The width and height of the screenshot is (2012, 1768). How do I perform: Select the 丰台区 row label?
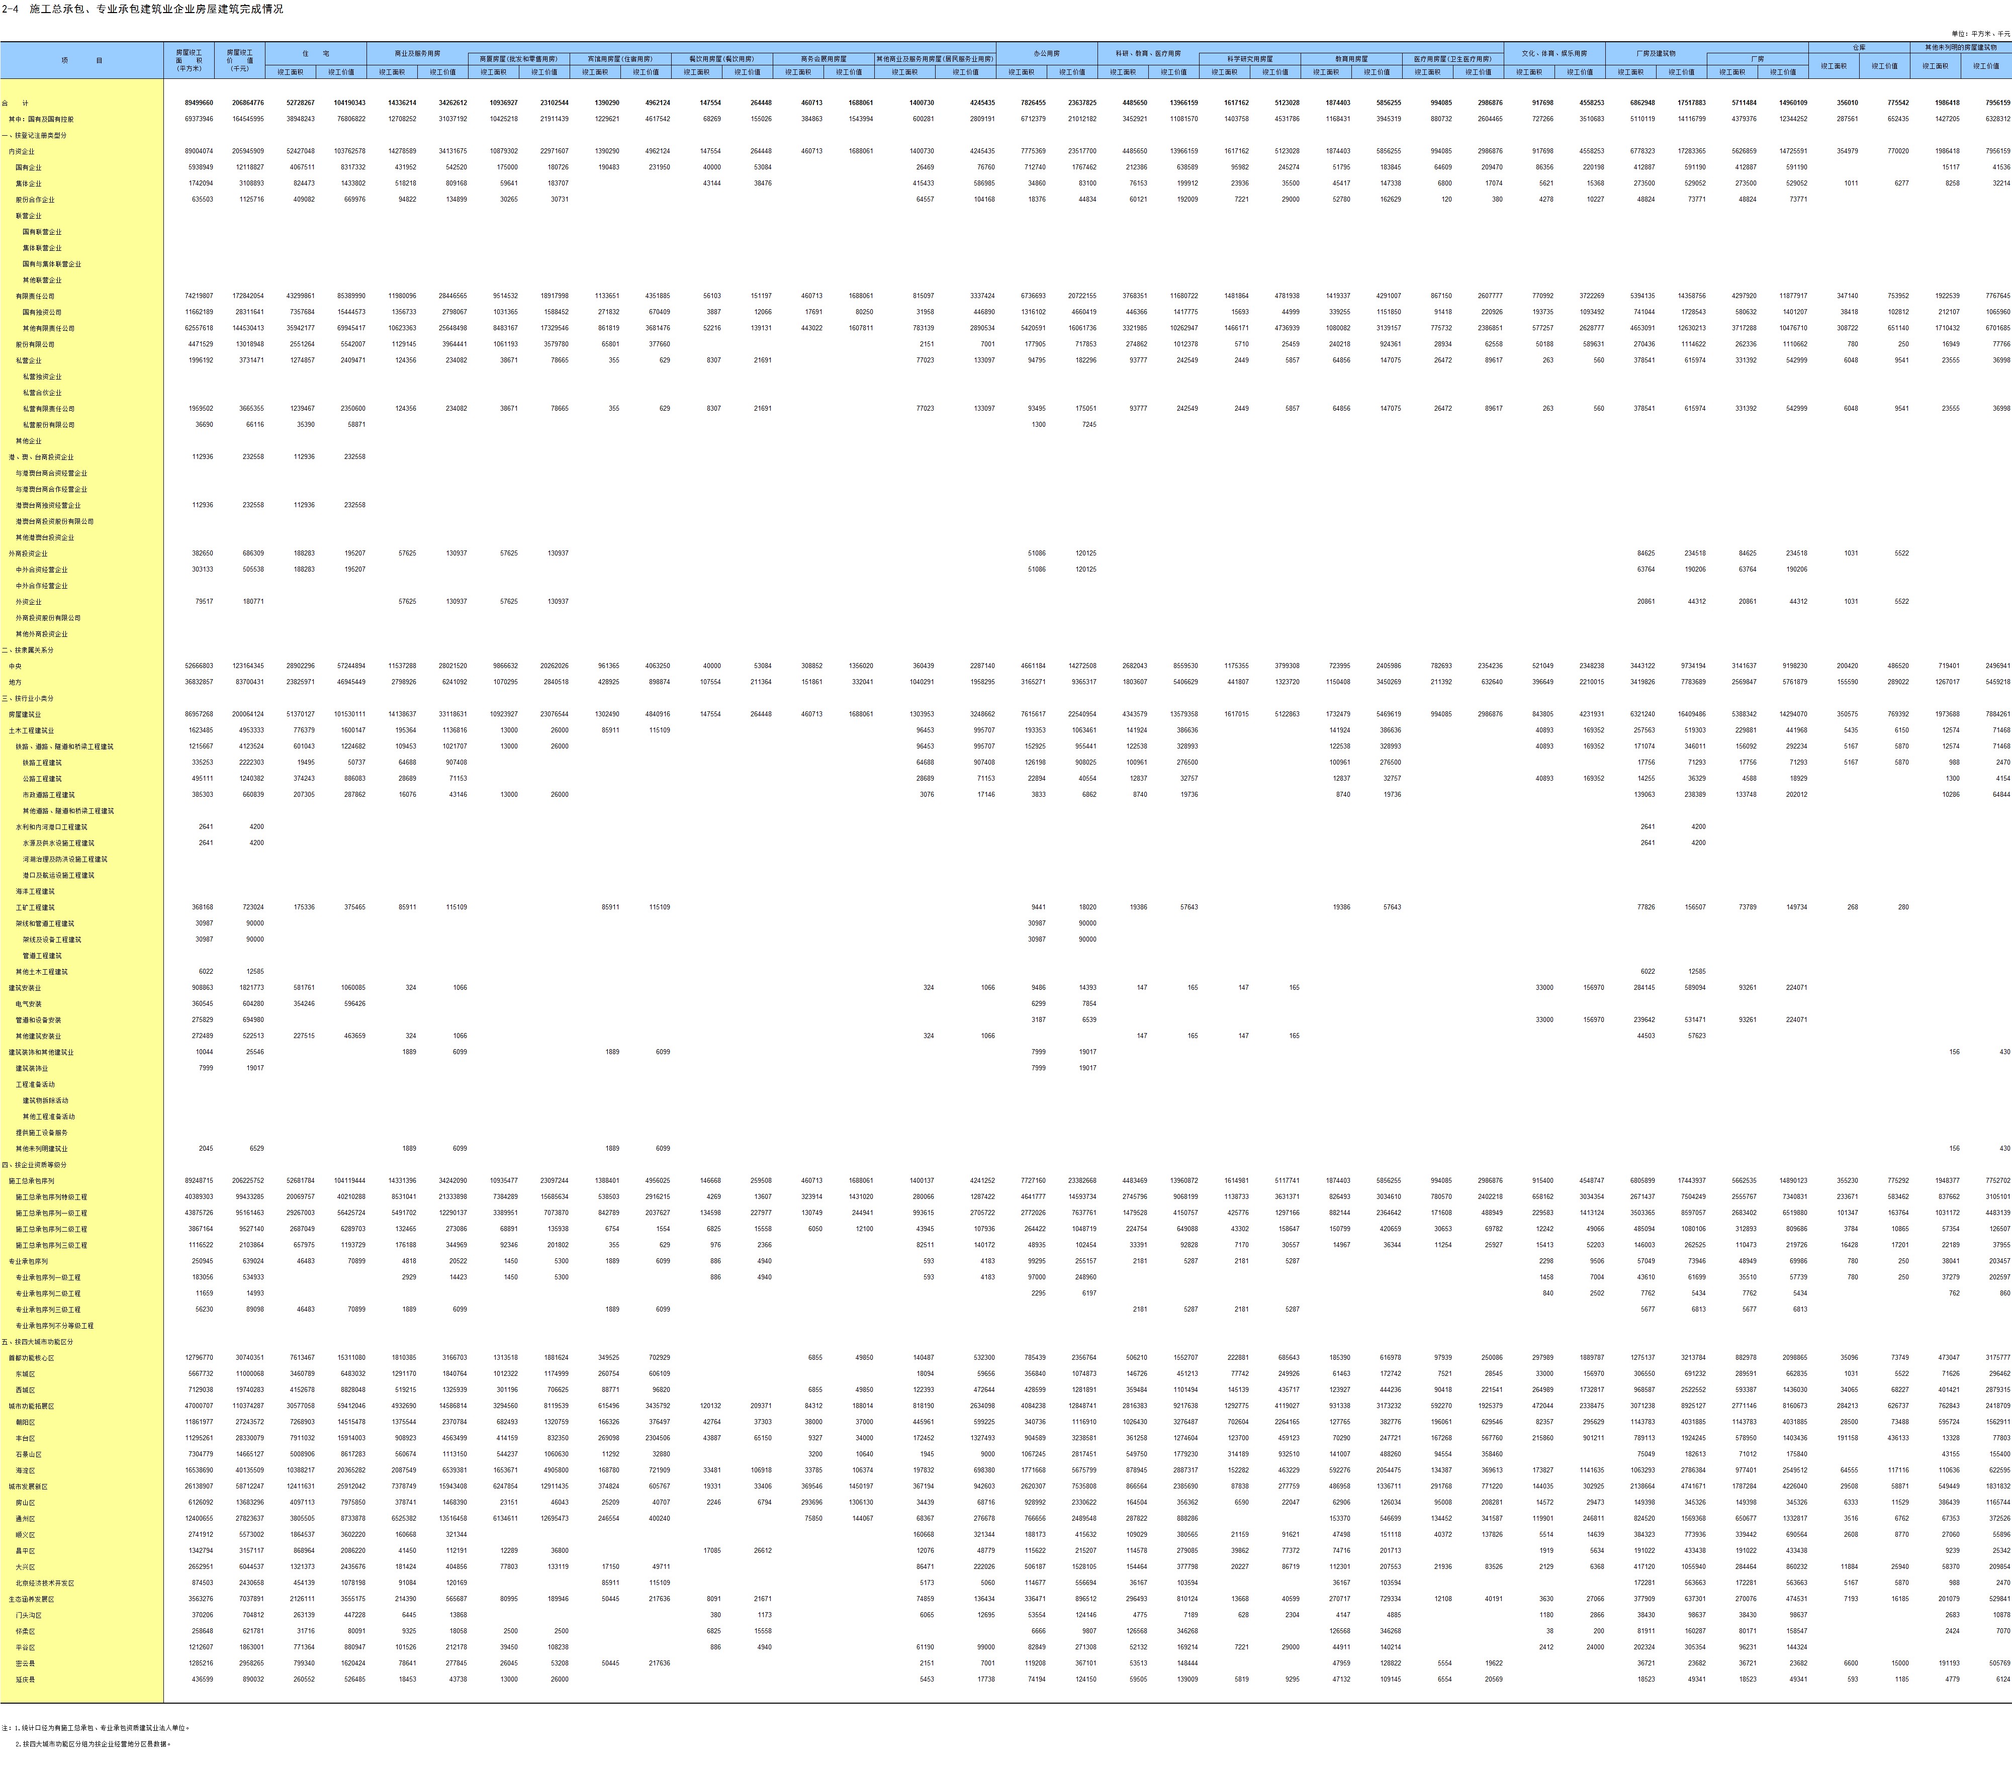[26, 1438]
